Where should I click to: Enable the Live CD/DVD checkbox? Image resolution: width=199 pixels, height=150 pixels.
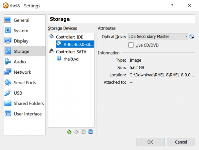[x=131, y=45]
